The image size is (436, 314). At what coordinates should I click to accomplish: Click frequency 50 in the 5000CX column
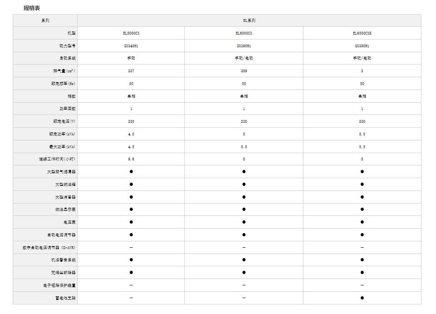(x=131, y=84)
